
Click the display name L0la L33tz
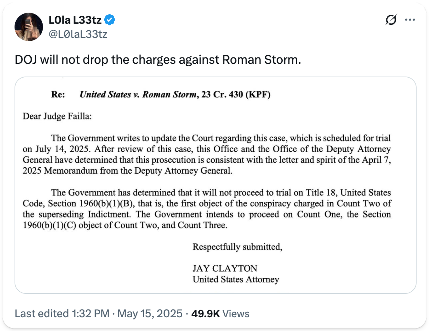pos(75,20)
